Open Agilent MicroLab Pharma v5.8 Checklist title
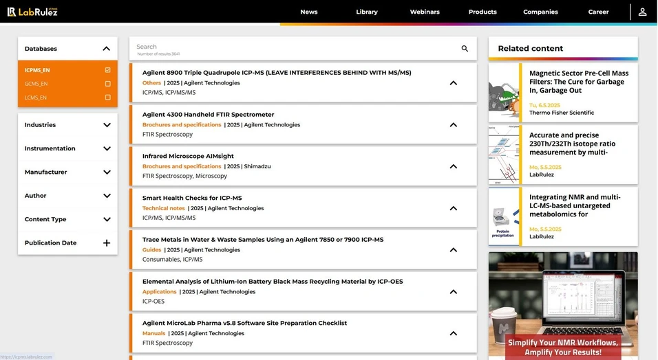The width and height of the screenshot is (658, 360). tap(244, 323)
